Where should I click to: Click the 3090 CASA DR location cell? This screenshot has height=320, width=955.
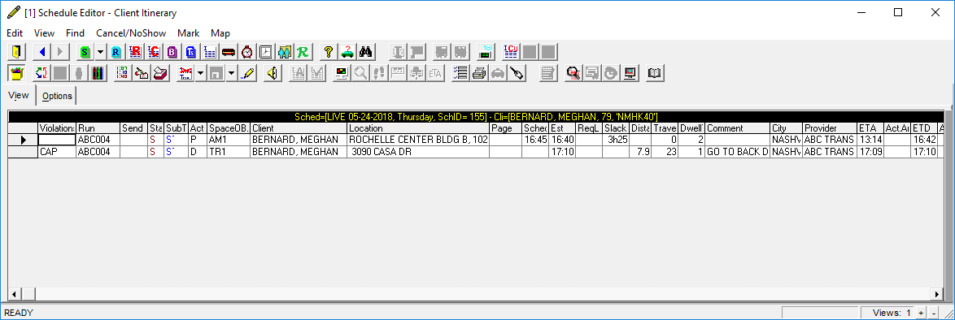(x=418, y=152)
